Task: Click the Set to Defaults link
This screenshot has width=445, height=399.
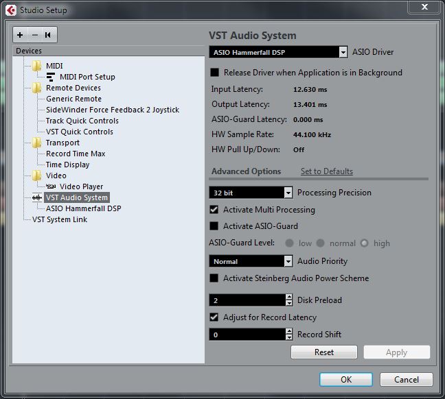Action: 327,171
